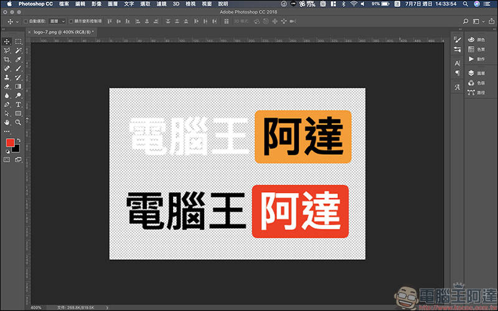Open the Glyphs panel icon

(458, 87)
